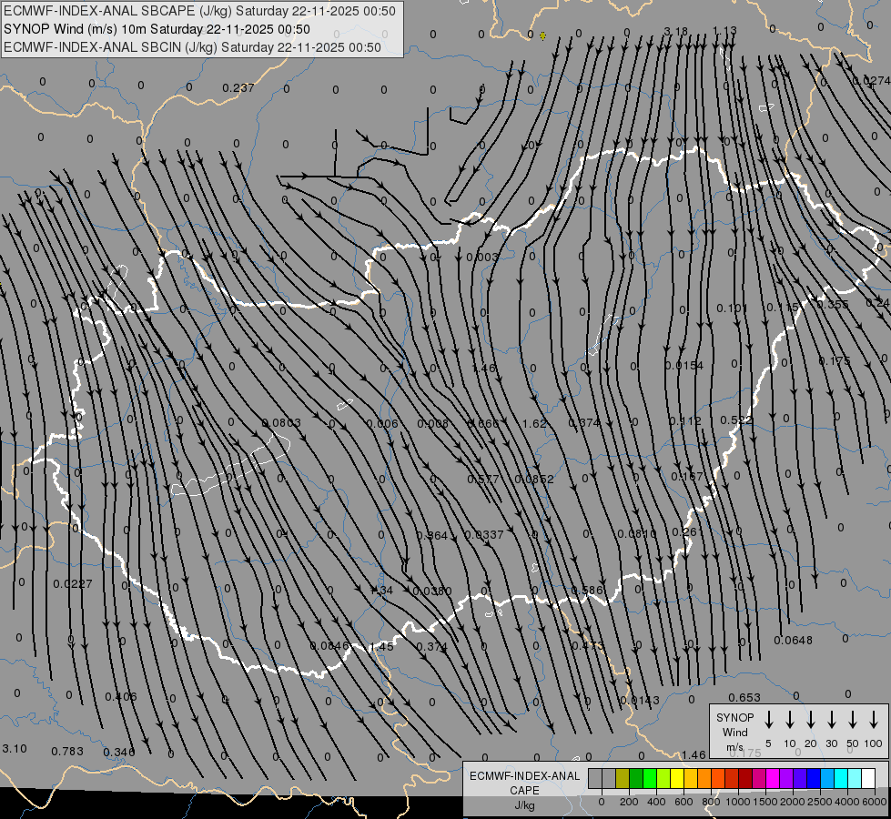Screen dimensions: 891x819
Task: Click the 0.406 value on the map
Action: pyautogui.click(x=120, y=696)
